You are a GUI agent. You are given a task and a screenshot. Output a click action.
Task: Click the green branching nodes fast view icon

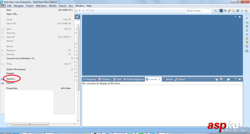pos(247,26)
